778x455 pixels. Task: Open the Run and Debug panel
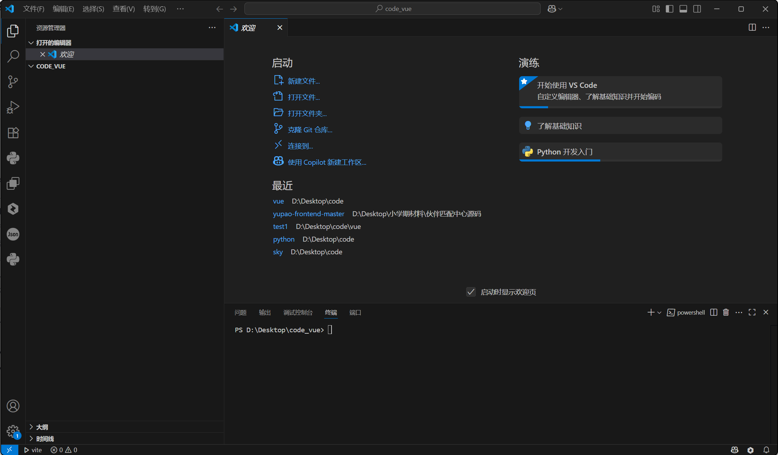click(13, 107)
